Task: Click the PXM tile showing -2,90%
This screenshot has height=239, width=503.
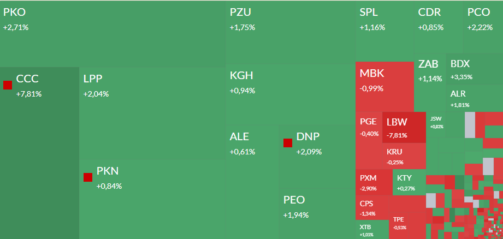Action: coord(374,182)
